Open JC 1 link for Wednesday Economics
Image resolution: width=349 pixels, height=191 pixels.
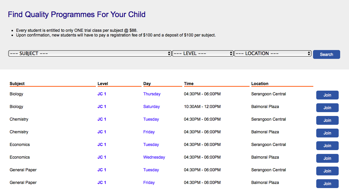click(102, 157)
